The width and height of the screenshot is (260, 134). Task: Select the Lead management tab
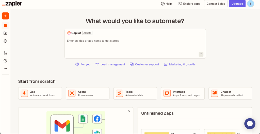tap(110, 64)
